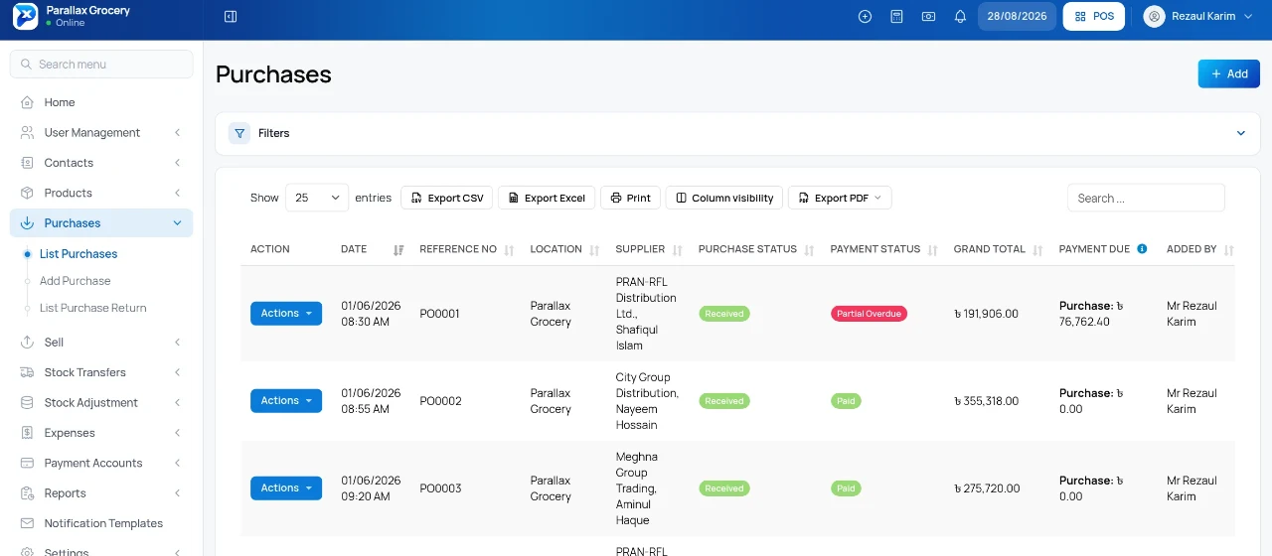Collapse the Purchases menu chevron
The width and height of the screenshot is (1272, 556).
(177, 223)
